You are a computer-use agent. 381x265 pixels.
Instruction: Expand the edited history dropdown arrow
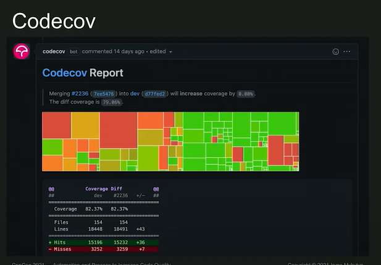click(x=170, y=52)
